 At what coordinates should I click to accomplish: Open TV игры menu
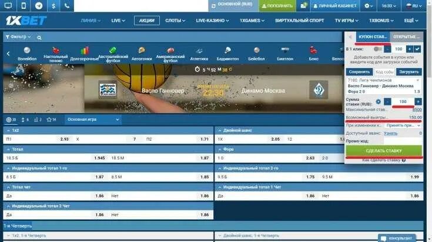pyautogui.click(x=346, y=21)
